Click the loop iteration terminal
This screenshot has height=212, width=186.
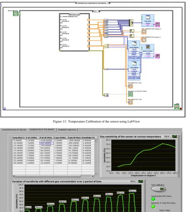coord(4,109)
